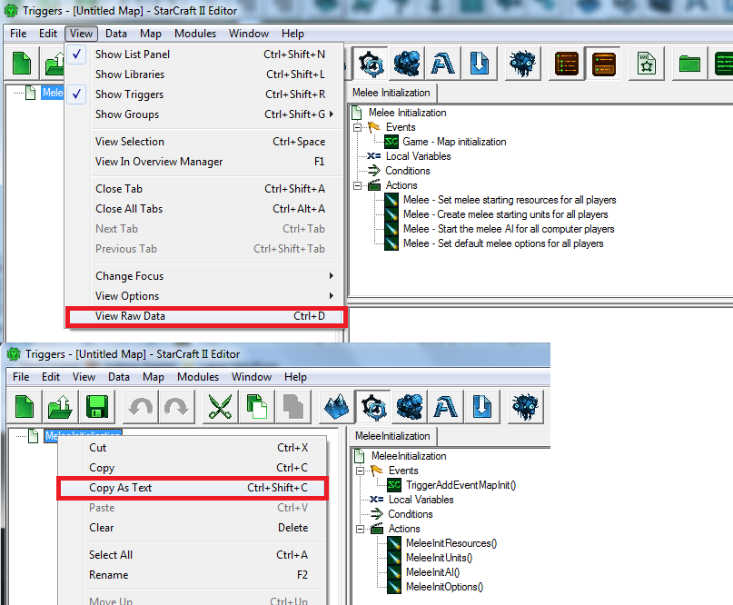Click the Redo arrow icon in the lower window
The height and width of the screenshot is (605, 733).
tap(176, 406)
